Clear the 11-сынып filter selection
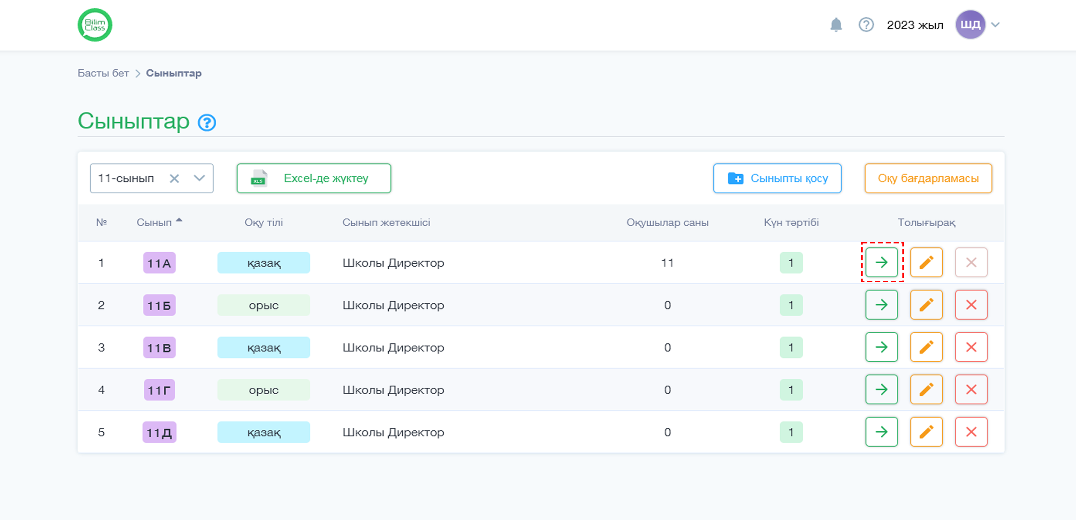Image resolution: width=1076 pixels, height=520 pixels. coord(174,179)
